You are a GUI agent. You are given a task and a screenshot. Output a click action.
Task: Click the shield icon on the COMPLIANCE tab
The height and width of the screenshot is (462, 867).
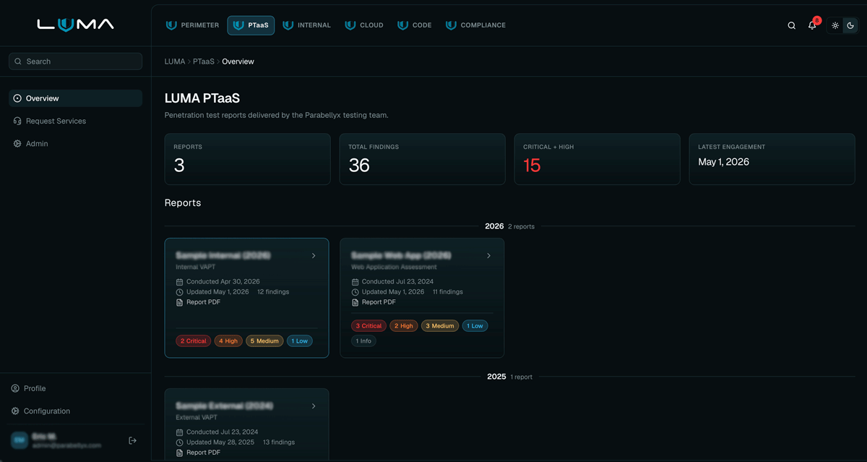(x=451, y=25)
